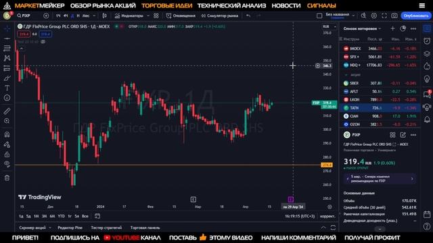This screenshot has width=433, height=243.
Task: Select the YTD date range
Action: click(x=62, y=216)
